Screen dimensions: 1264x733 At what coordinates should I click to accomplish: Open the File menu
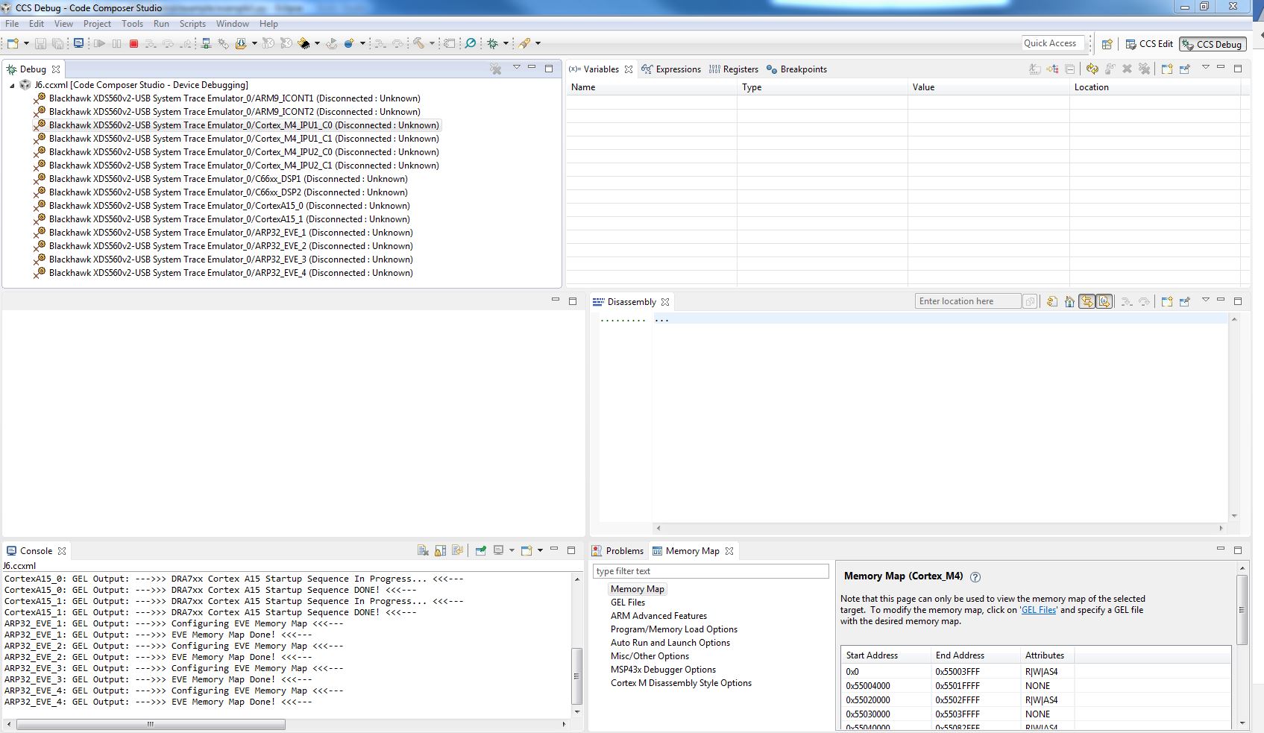tap(12, 24)
